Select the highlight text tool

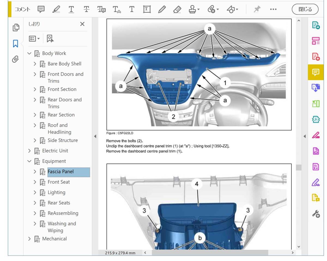click(x=56, y=9)
